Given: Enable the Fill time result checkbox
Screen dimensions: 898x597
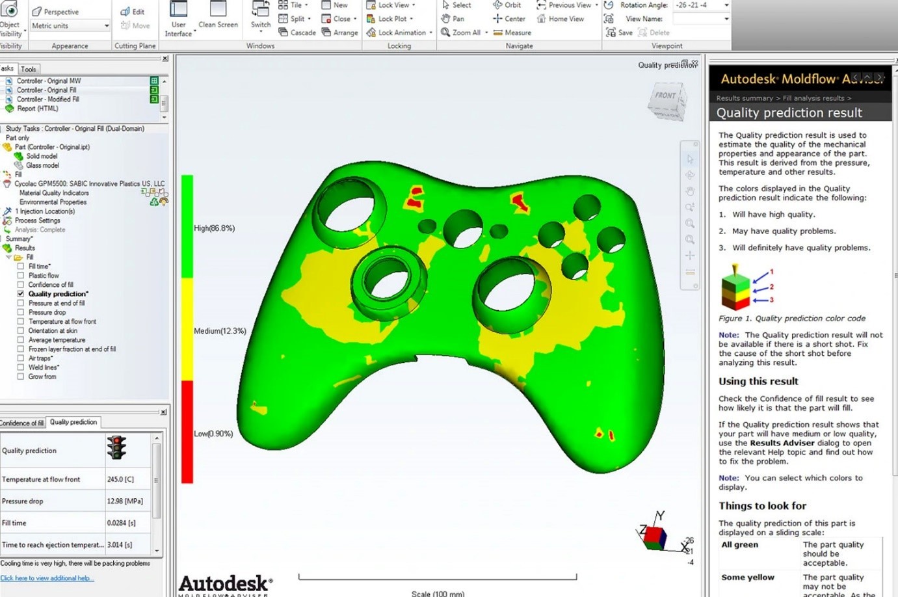Looking at the screenshot, I should click(21, 266).
